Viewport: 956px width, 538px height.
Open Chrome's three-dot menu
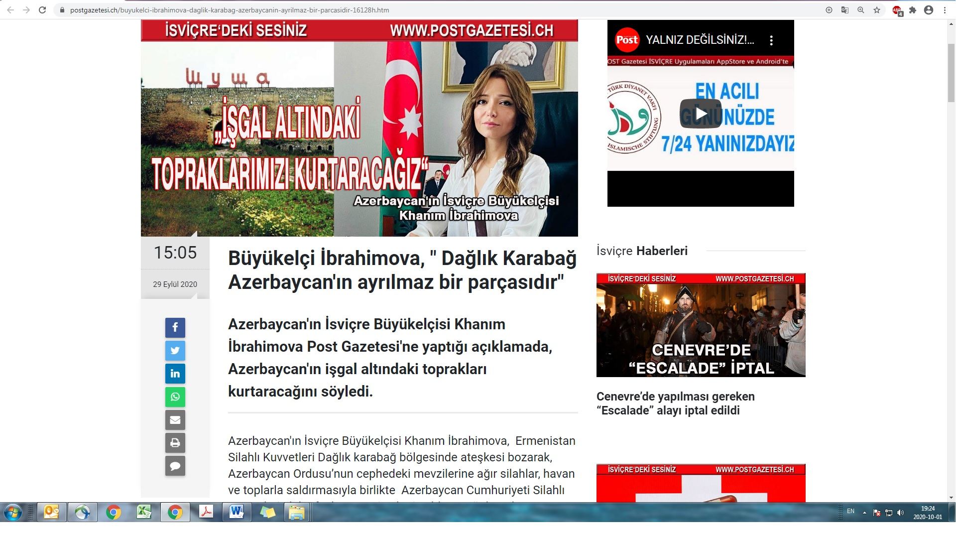point(945,10)
